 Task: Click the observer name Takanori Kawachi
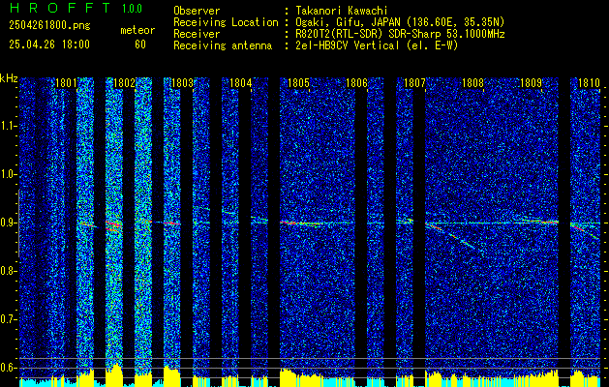[342, 11]
